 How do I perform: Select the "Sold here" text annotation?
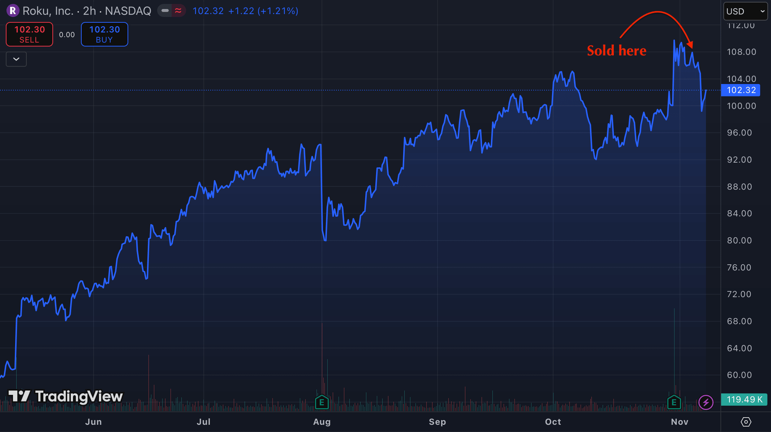[616, 51]
